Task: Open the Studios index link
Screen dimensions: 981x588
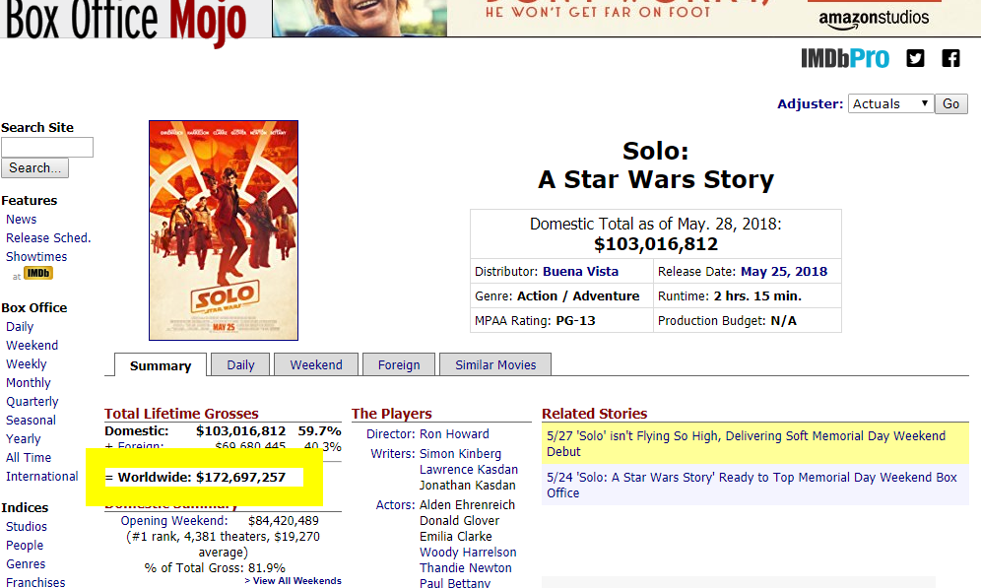Action: 27,527
